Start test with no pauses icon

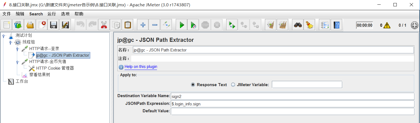[x=193, y=25]
